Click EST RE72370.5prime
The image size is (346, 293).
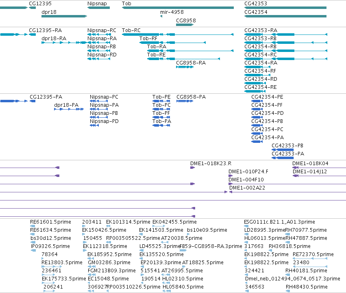point(313,254)
